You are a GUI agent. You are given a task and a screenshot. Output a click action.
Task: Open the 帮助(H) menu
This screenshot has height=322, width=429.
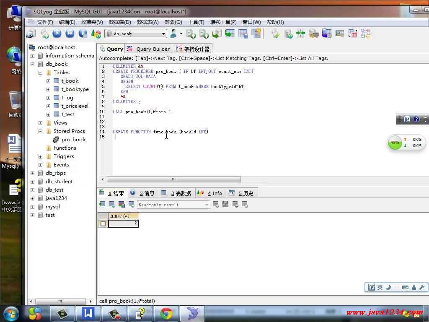(275, 22)
